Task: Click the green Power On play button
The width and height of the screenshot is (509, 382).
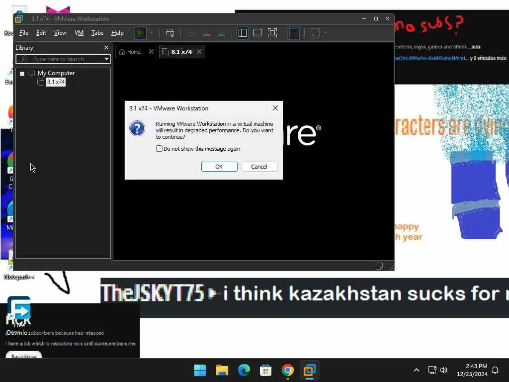Action: pyautogui.click(x=140, y=33)
